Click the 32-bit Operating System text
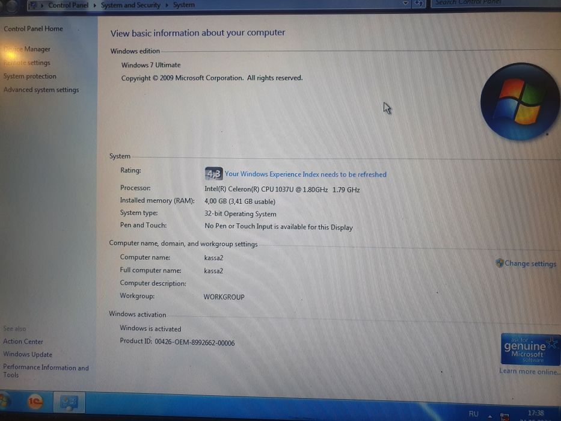This screenshot has width=561, height=421. pyautogui.click(x=241, y=214)
